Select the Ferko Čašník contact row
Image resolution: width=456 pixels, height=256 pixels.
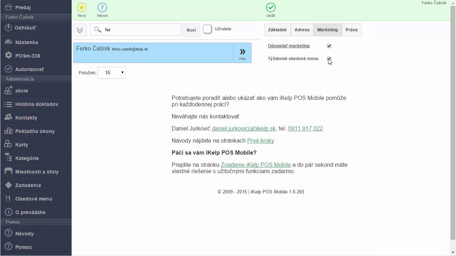pos(162,53)
